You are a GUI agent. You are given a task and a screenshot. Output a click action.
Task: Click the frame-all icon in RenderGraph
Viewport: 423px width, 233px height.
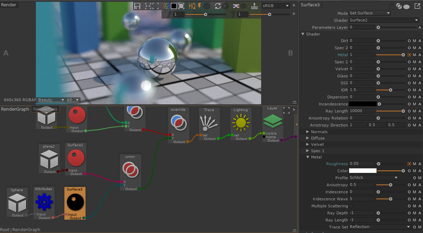coord(286,110)
